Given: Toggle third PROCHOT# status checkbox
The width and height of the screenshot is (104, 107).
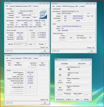Looking at the screenshot, I should pyautogui.click(x=68, y=95).
